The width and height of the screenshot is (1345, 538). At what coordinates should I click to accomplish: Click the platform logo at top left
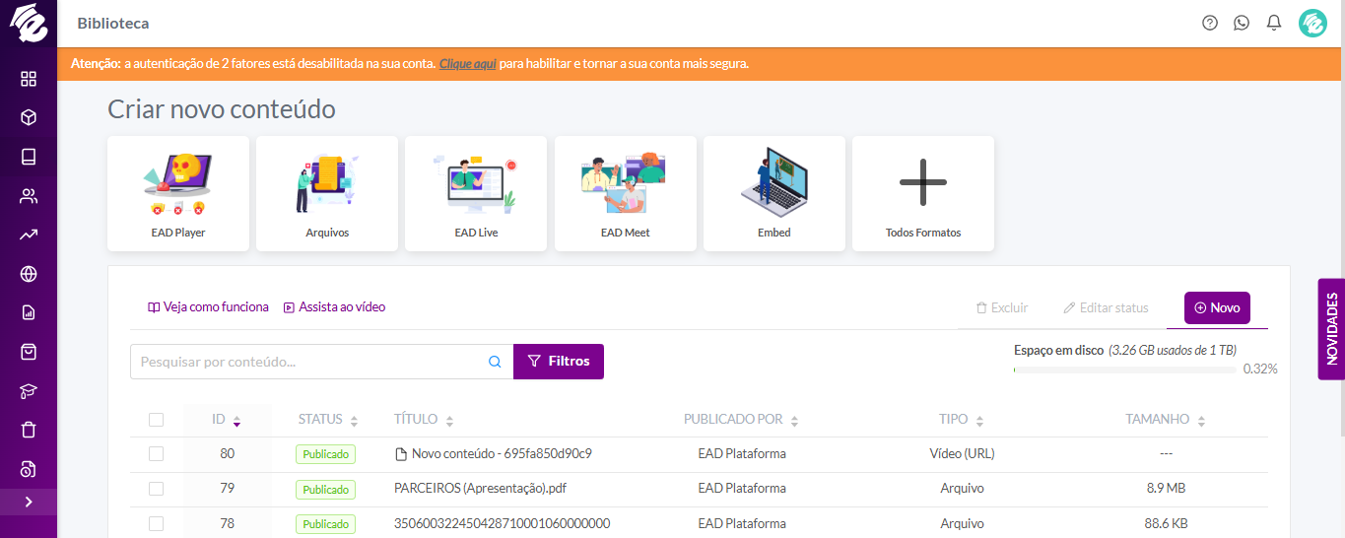tap(29, 23)
